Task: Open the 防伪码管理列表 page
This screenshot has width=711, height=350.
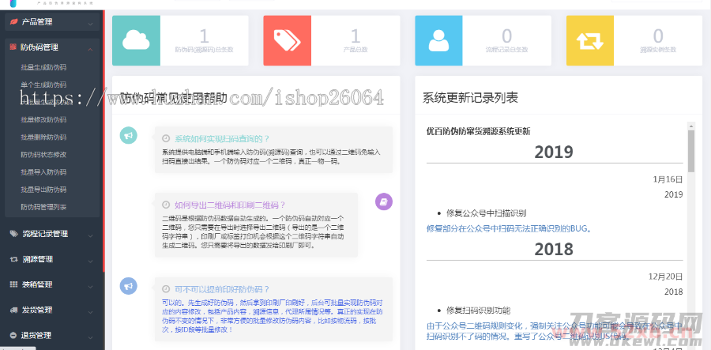Action: (44, 207)
